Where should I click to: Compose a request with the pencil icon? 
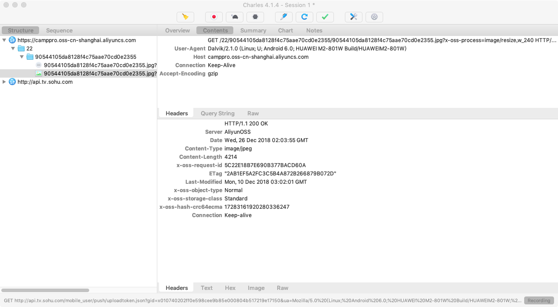[283, 17]
